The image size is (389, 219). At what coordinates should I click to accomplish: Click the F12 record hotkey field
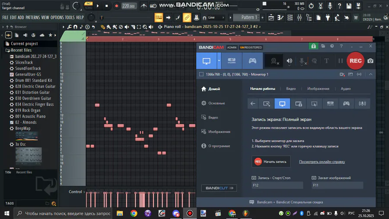277,185
